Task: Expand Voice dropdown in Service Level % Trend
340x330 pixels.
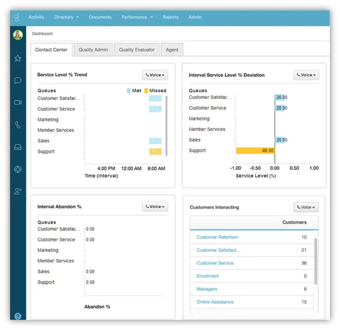Action: pos(155,75)
